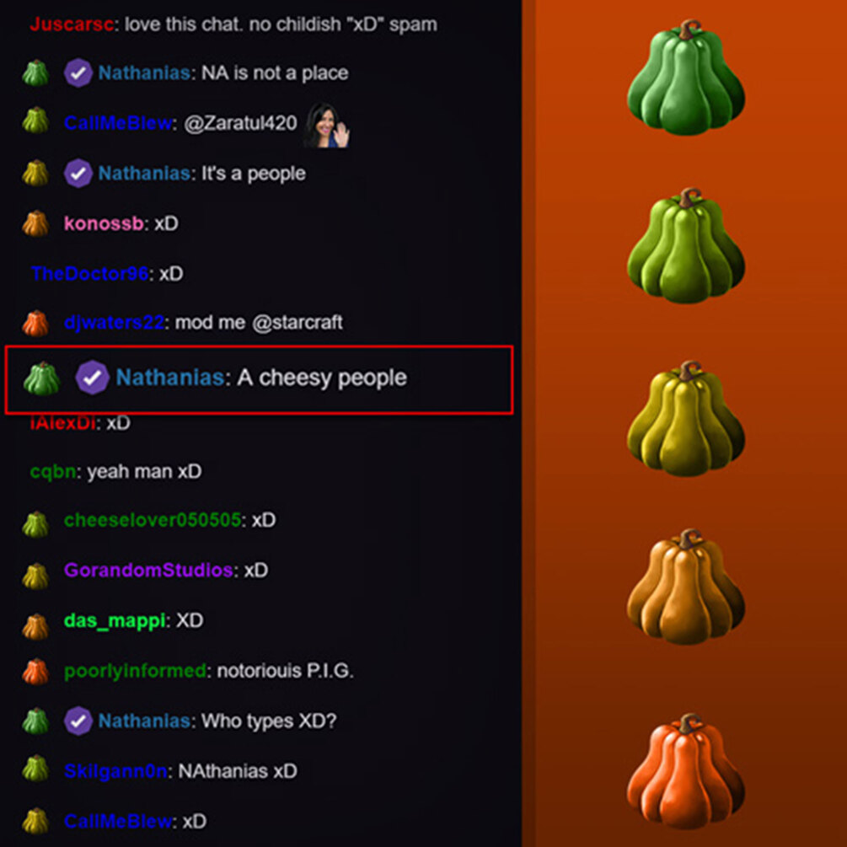Click verified badge in highlighted cheesy people message

pyautogui.click(x=93, y=377)
